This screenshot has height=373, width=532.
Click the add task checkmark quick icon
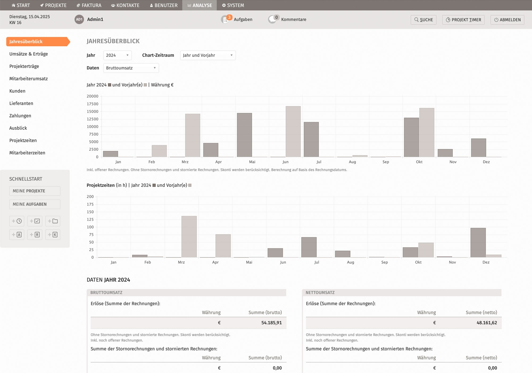point(35,221)
